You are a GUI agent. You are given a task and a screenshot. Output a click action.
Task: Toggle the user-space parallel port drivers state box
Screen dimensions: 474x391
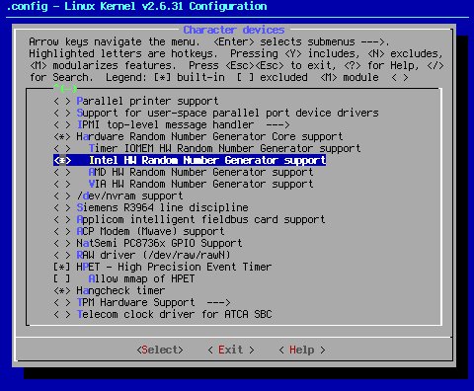tap(62, 113)
